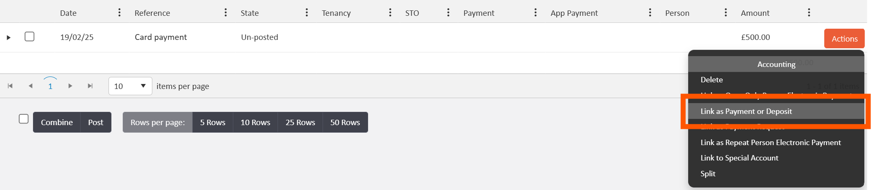Click the Combine button
Image resolution: width=871 pixels, height=190 pixels.
[57, 122]
